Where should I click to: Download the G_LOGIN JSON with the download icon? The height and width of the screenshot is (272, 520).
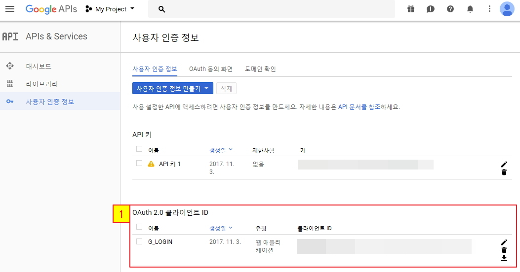point(504,258)
